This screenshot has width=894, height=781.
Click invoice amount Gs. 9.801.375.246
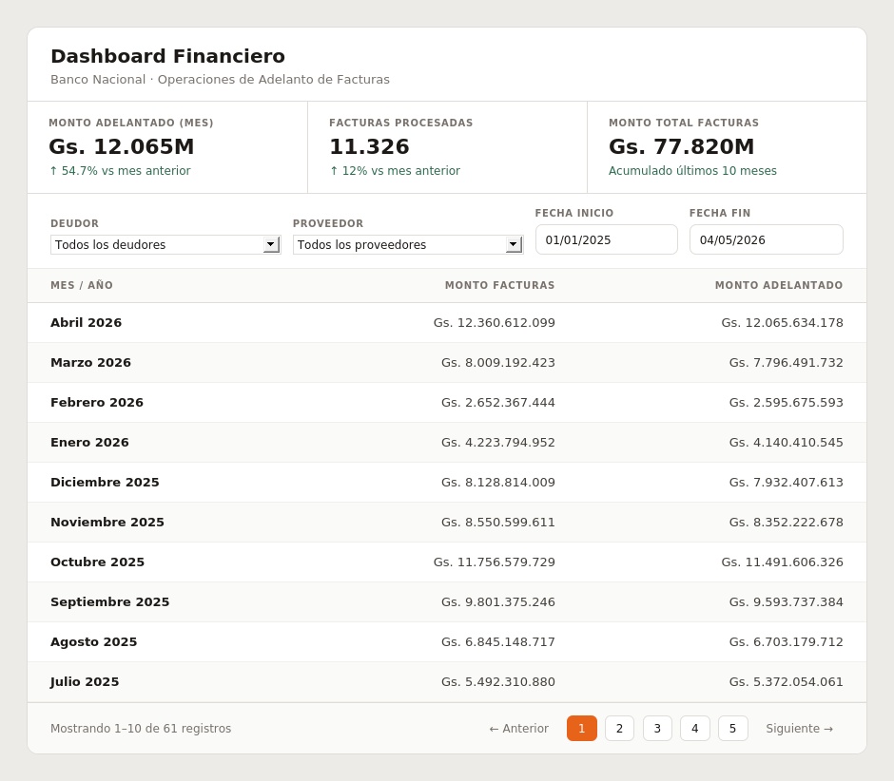(x=497, y=601)
